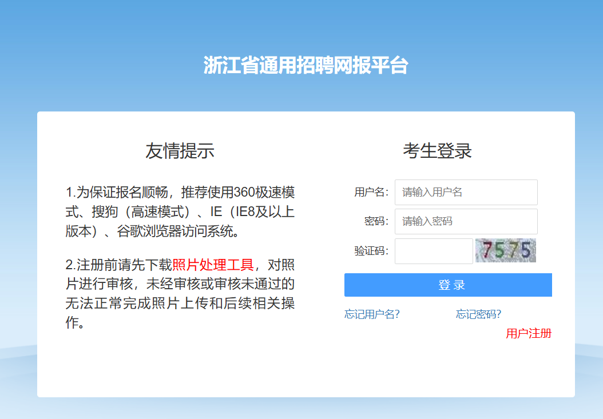Select the 友情提示 heading
Screen dimensions: 603x419
point(180,151)
